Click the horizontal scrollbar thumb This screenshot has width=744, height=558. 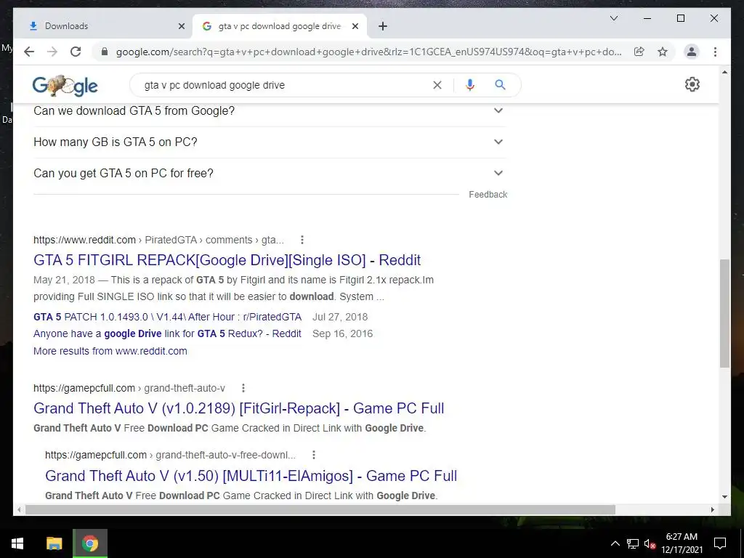click(320, 509)
